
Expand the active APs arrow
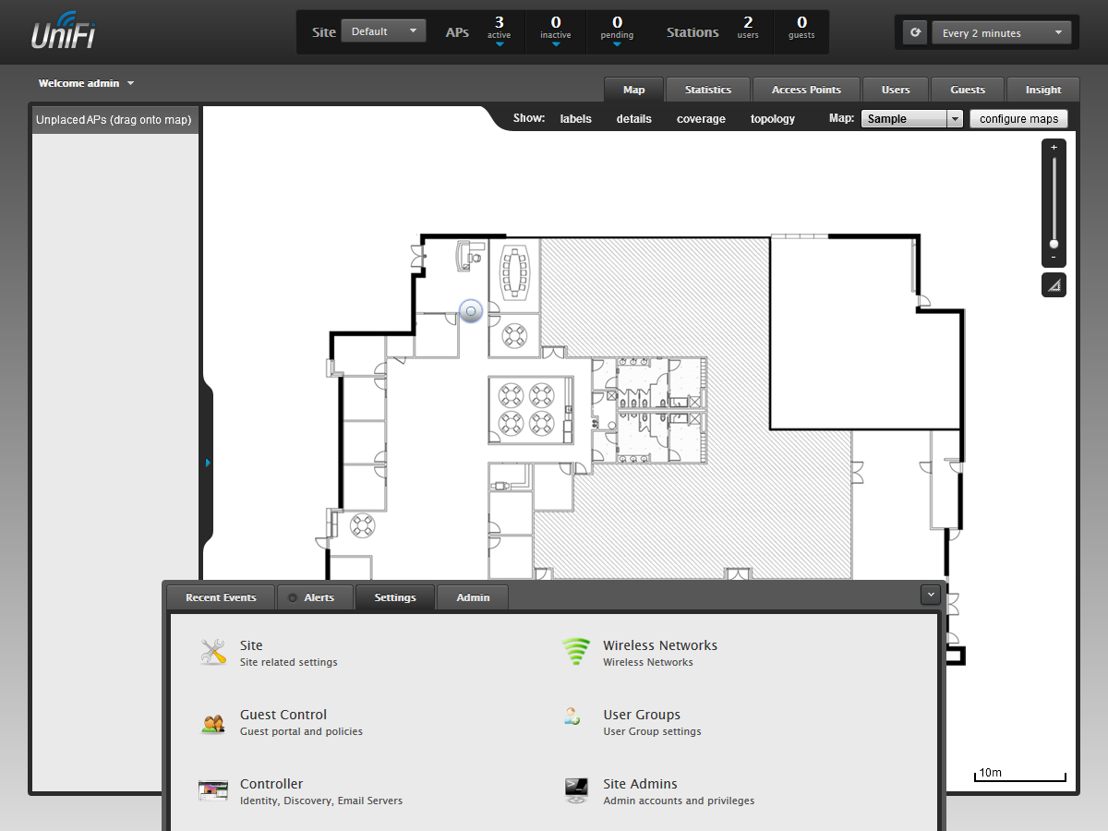pos(500,44)
